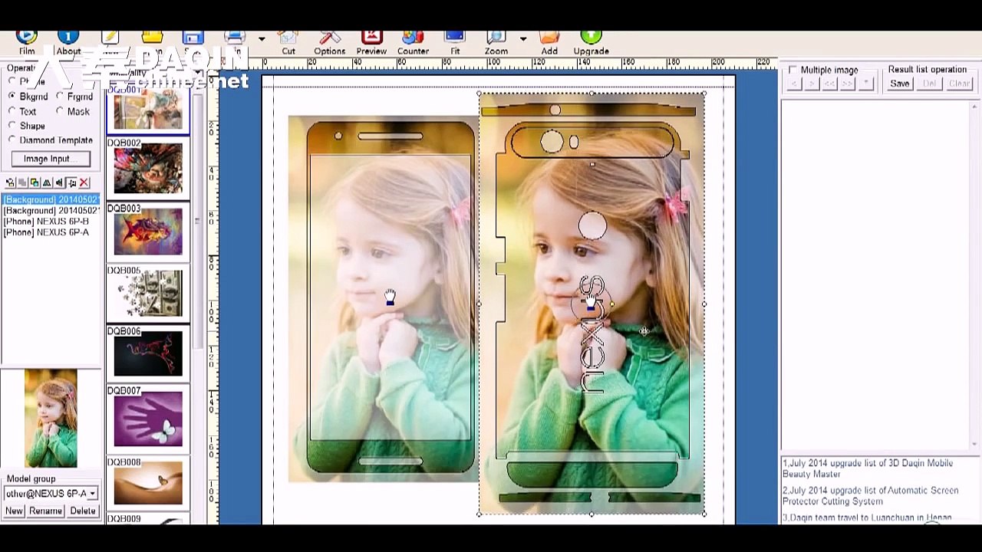982x552 pixels.
Task: Click Save in Result list operation
Action: click(x=900, y=84)
